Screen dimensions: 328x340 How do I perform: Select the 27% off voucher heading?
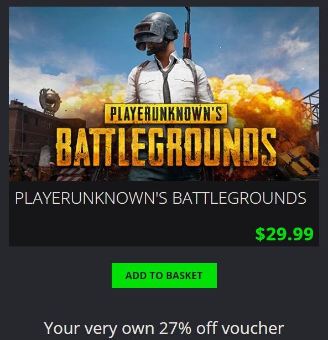[164, 328]
